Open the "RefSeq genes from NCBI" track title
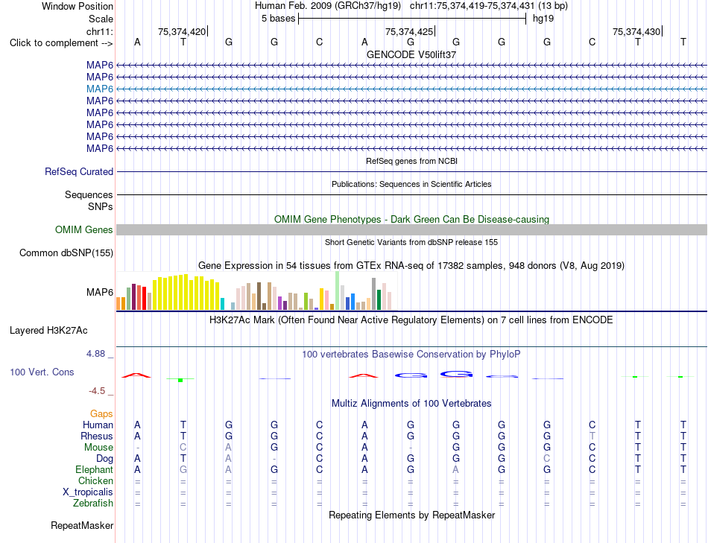708x543 pixels. (411, 161)
